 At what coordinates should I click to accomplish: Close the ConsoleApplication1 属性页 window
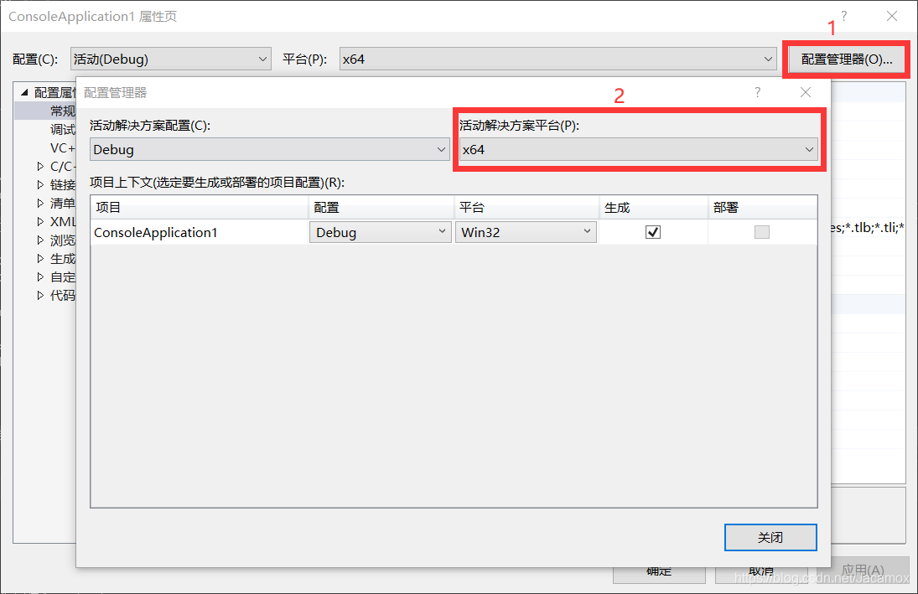point(892,16)
